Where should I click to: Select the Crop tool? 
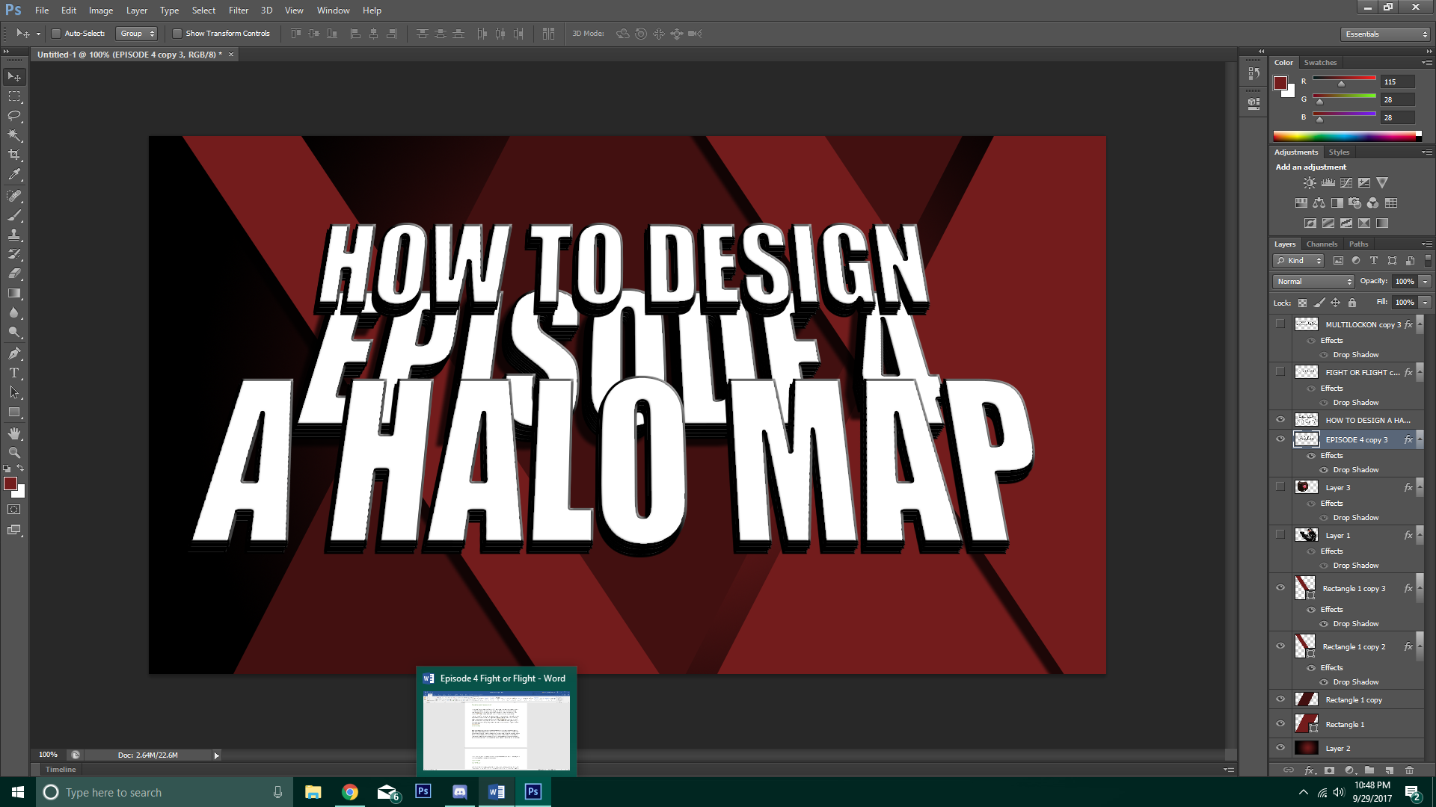[14, 155]
